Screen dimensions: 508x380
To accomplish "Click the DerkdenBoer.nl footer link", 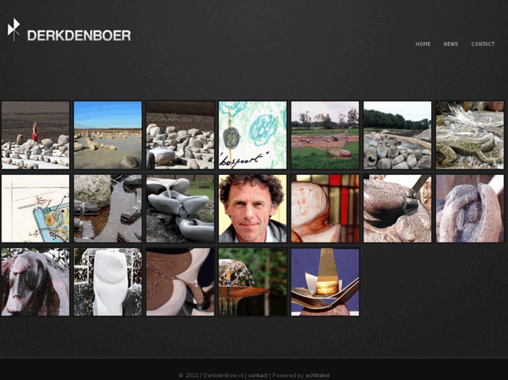I will click(223, 376).
